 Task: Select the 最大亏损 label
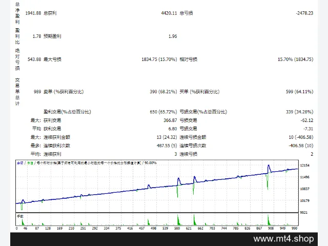pyautogui.click(x=52, y=59)
